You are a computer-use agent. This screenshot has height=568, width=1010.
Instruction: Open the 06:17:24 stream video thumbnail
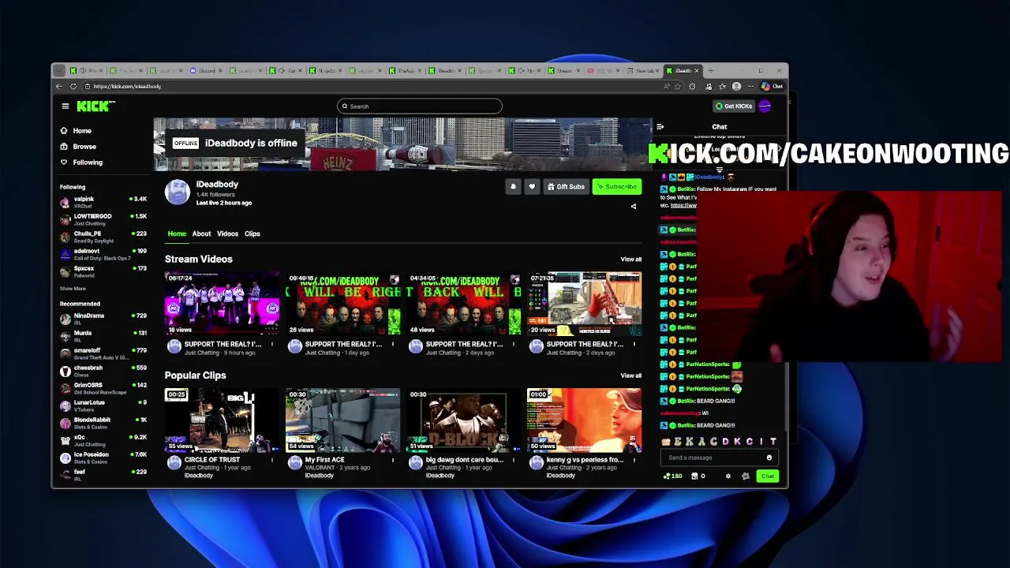click(222, 304)
